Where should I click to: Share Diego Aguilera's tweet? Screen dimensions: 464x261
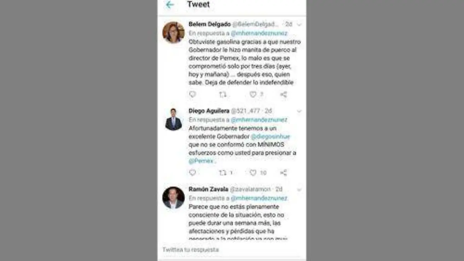click(283, 173)
